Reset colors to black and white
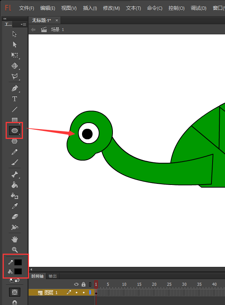The height and width of the screenshot is (305, 225). [12, 280]
